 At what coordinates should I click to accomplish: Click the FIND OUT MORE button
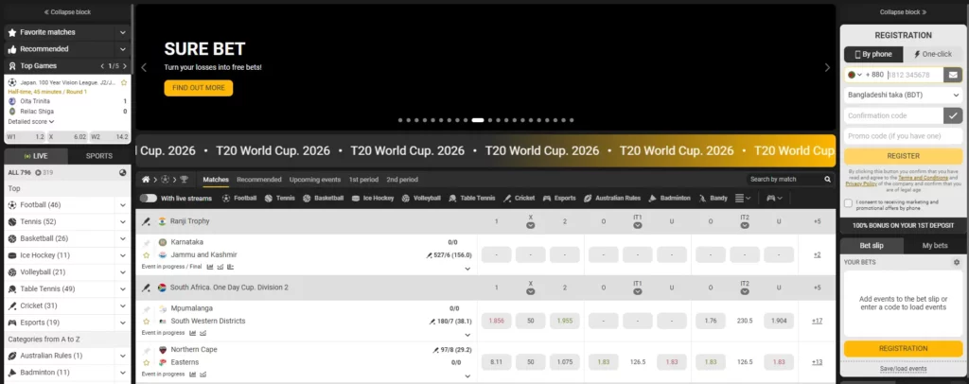pos(198,88)
